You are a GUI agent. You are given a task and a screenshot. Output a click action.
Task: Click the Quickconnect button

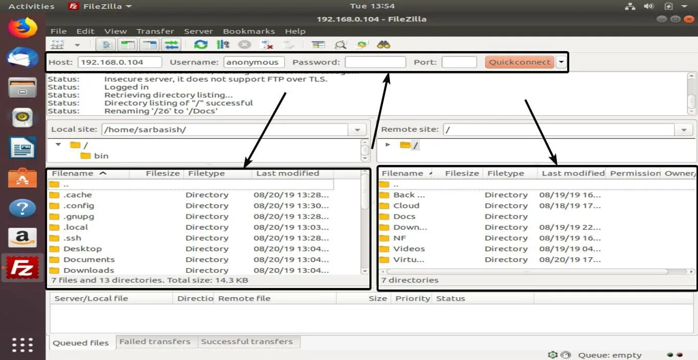point(520,62)
